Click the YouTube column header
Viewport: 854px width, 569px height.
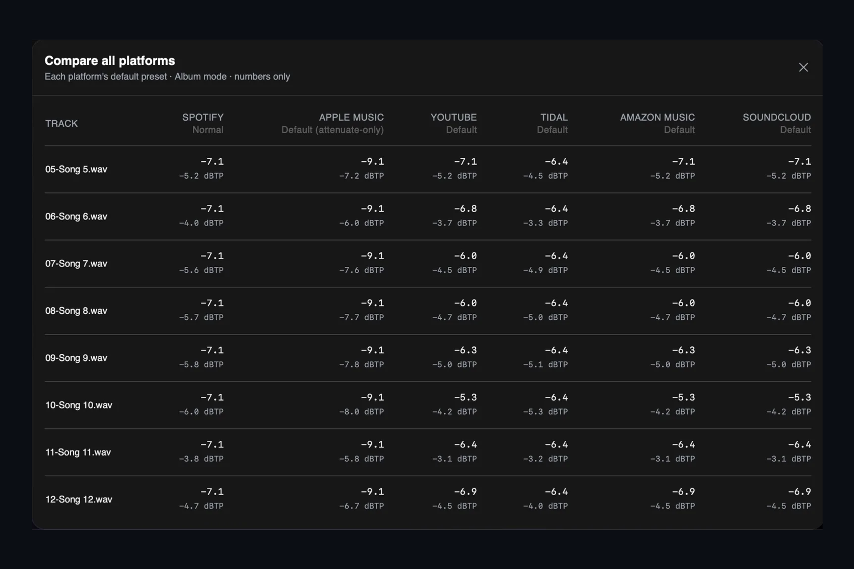453,117
